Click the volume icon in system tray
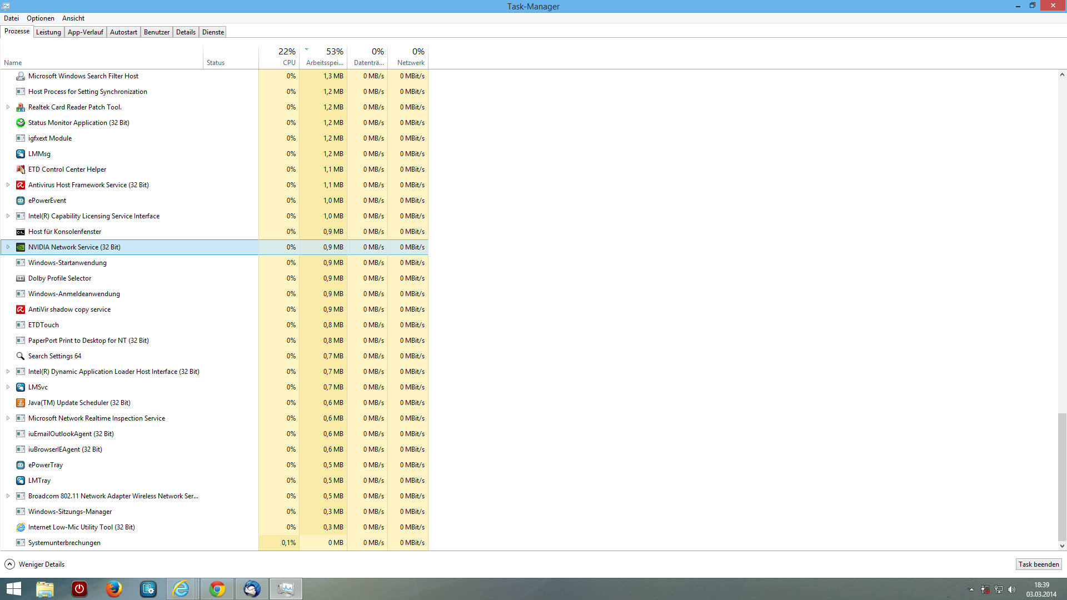The image size is (1067, 600). click(1011, 589)
